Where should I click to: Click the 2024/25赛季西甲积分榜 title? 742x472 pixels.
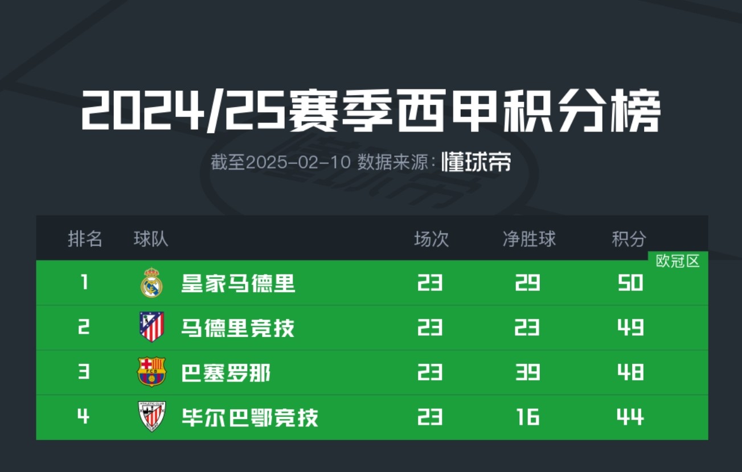click(x=371, y=110)
